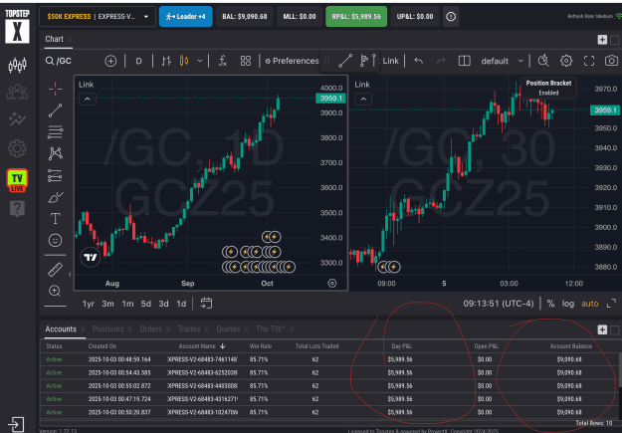
Task: Open the fx indicators menu
Action: tap(223, 61)
